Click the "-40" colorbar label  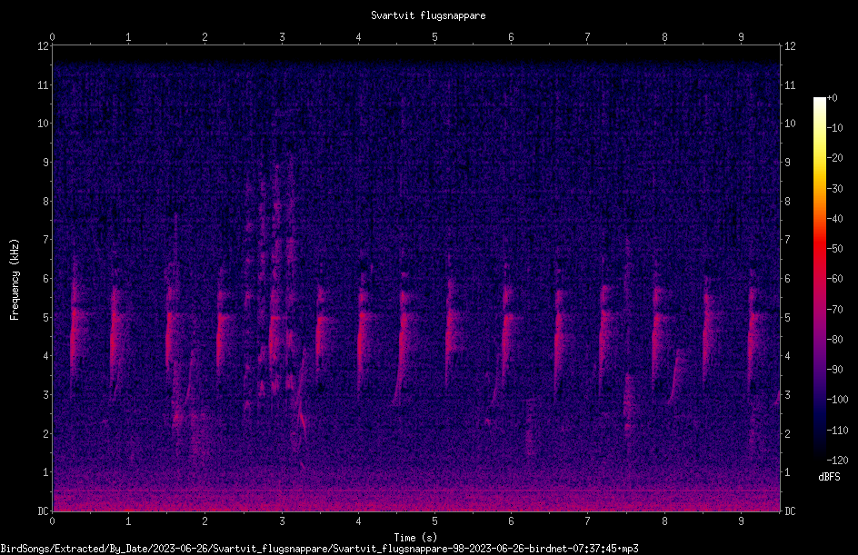(834, 219)
